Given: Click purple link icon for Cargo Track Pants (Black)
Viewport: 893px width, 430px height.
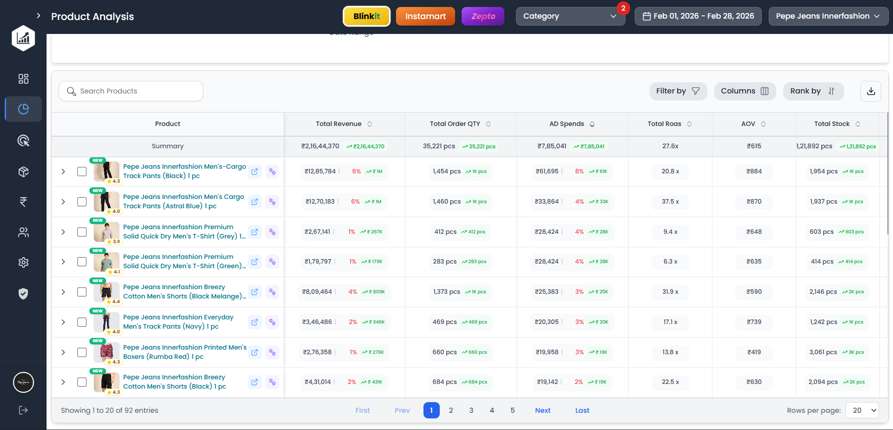Looking at the screenshot, I should 272,172.
